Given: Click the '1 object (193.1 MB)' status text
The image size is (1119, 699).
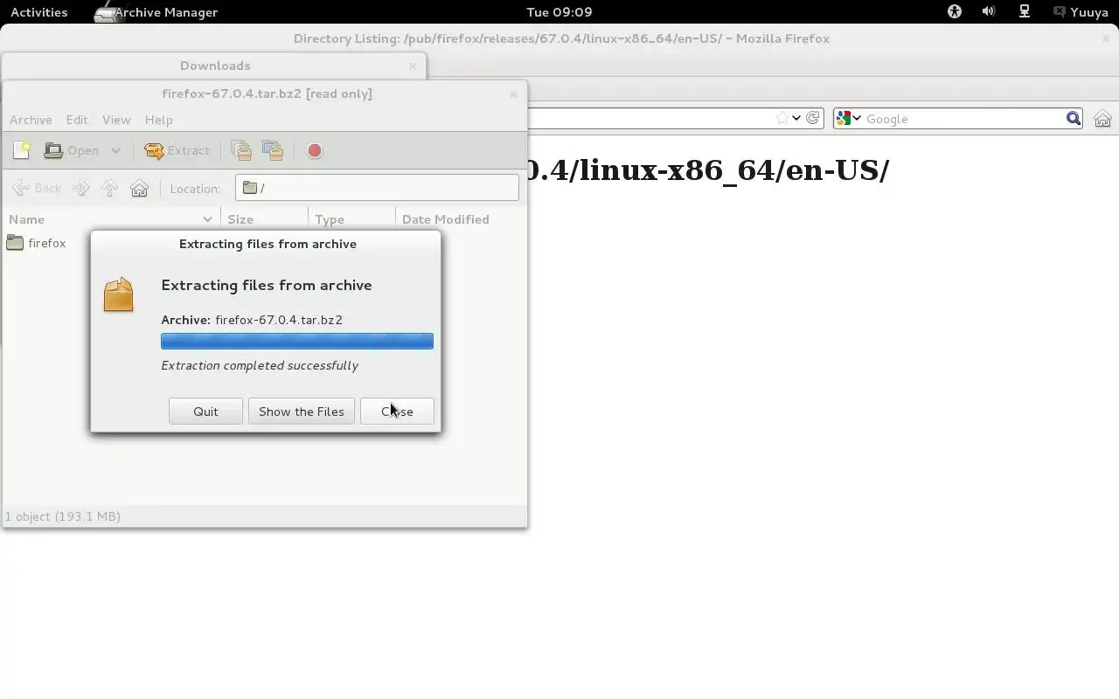Looking at the screenshot, I should 63,516.
